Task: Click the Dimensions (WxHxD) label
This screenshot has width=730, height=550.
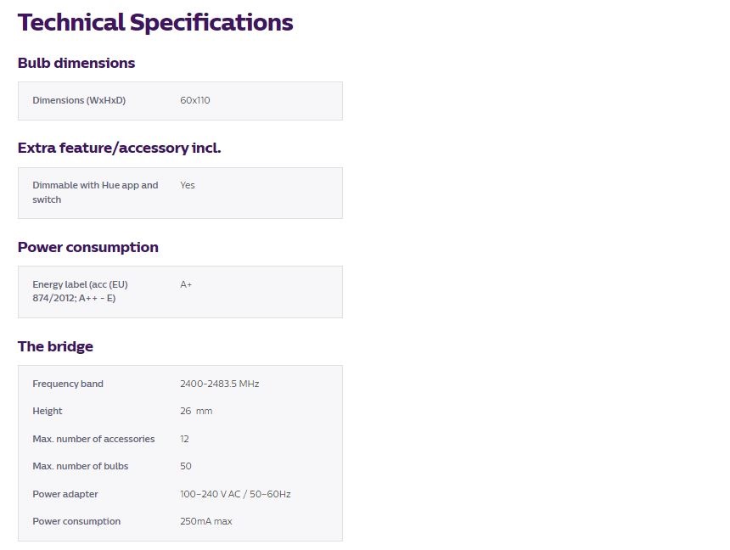Action: coord(79,100)
